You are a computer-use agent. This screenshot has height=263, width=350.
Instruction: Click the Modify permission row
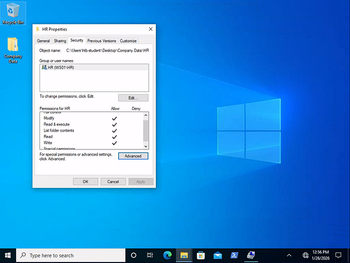(x=91, y=118)
